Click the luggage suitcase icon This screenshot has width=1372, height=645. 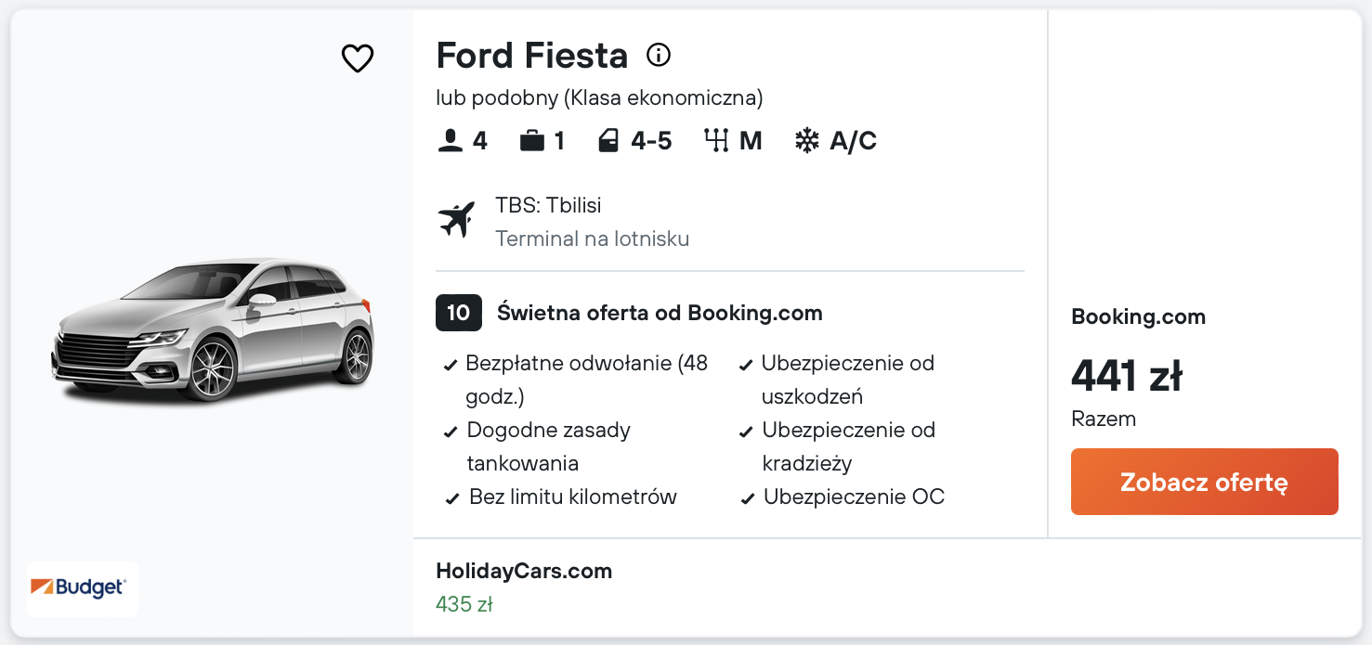532,141
